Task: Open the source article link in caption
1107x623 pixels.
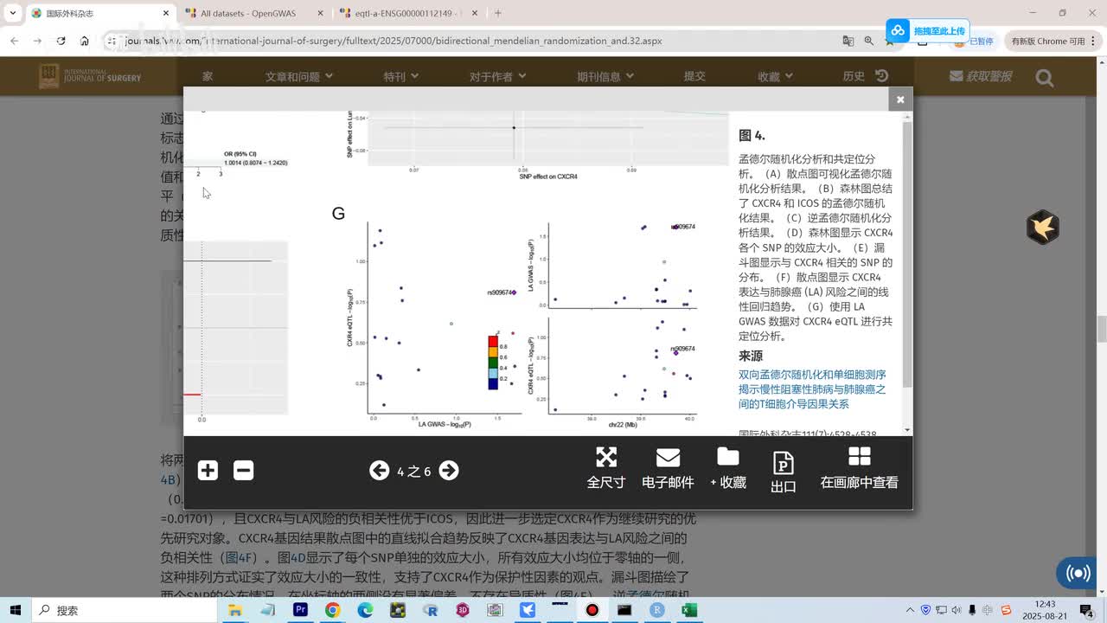Action: [812, 389]
